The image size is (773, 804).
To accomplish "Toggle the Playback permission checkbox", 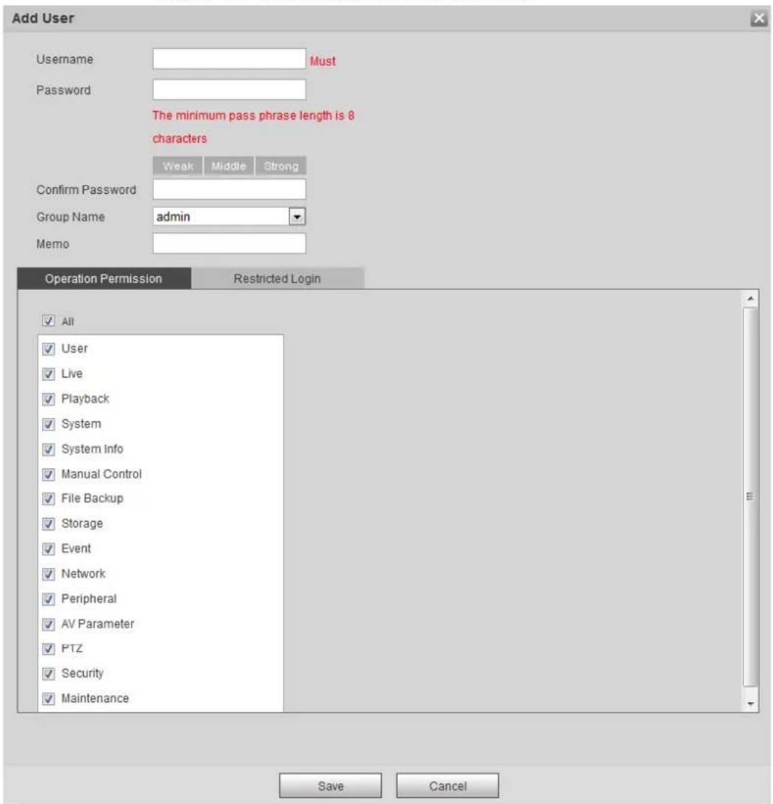I will [48, 399].
